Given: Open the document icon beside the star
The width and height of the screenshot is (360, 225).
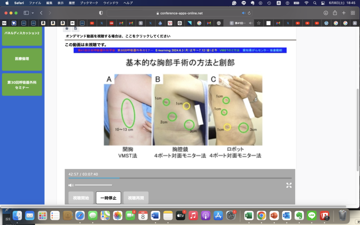Looking at the screenshot, I should 75,28.
